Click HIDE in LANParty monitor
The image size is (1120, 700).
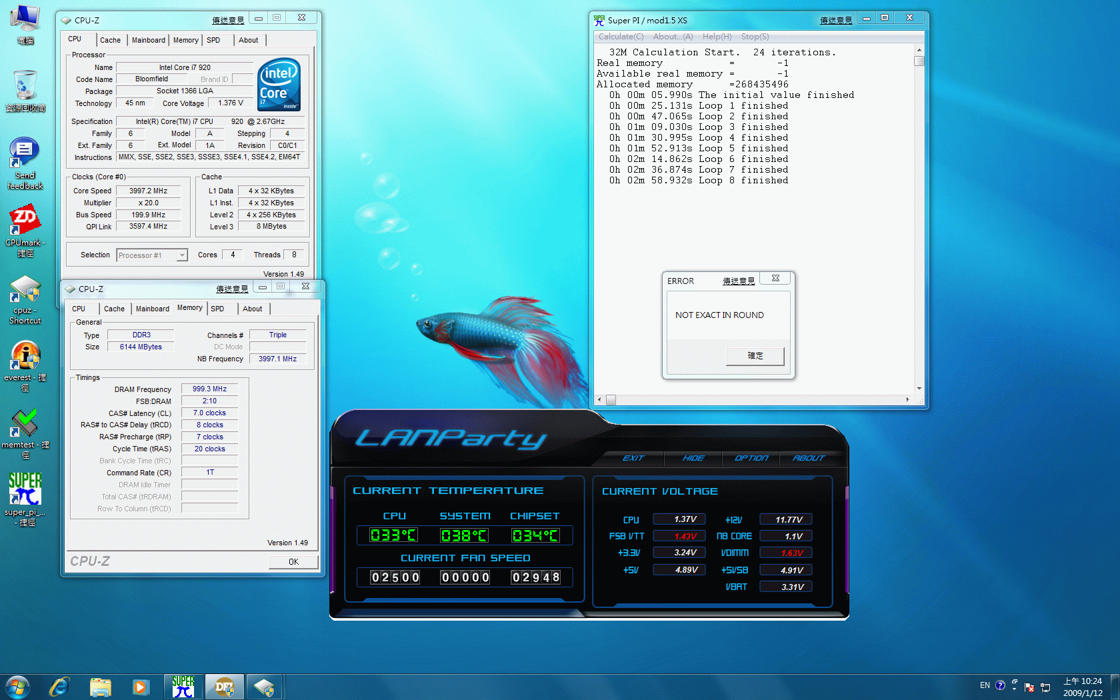tap(693, 458)
